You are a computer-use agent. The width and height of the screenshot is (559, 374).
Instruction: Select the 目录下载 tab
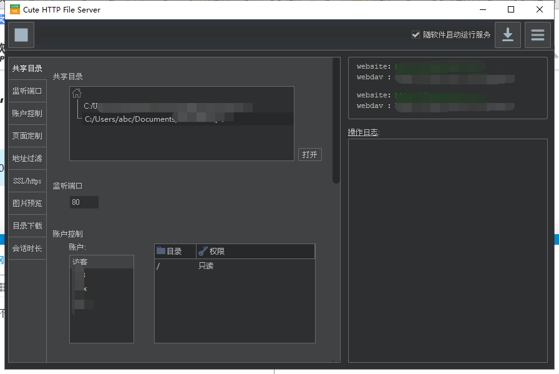click(27, 226)
